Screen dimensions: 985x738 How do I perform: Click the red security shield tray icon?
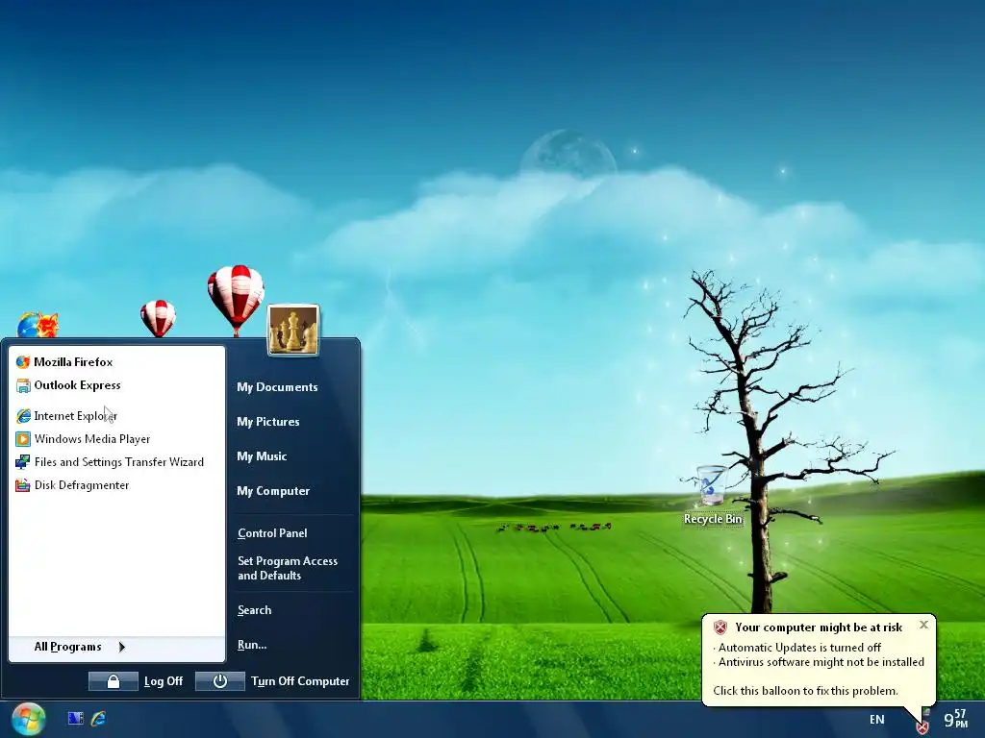pyautogui.click(x=922, y=727)
